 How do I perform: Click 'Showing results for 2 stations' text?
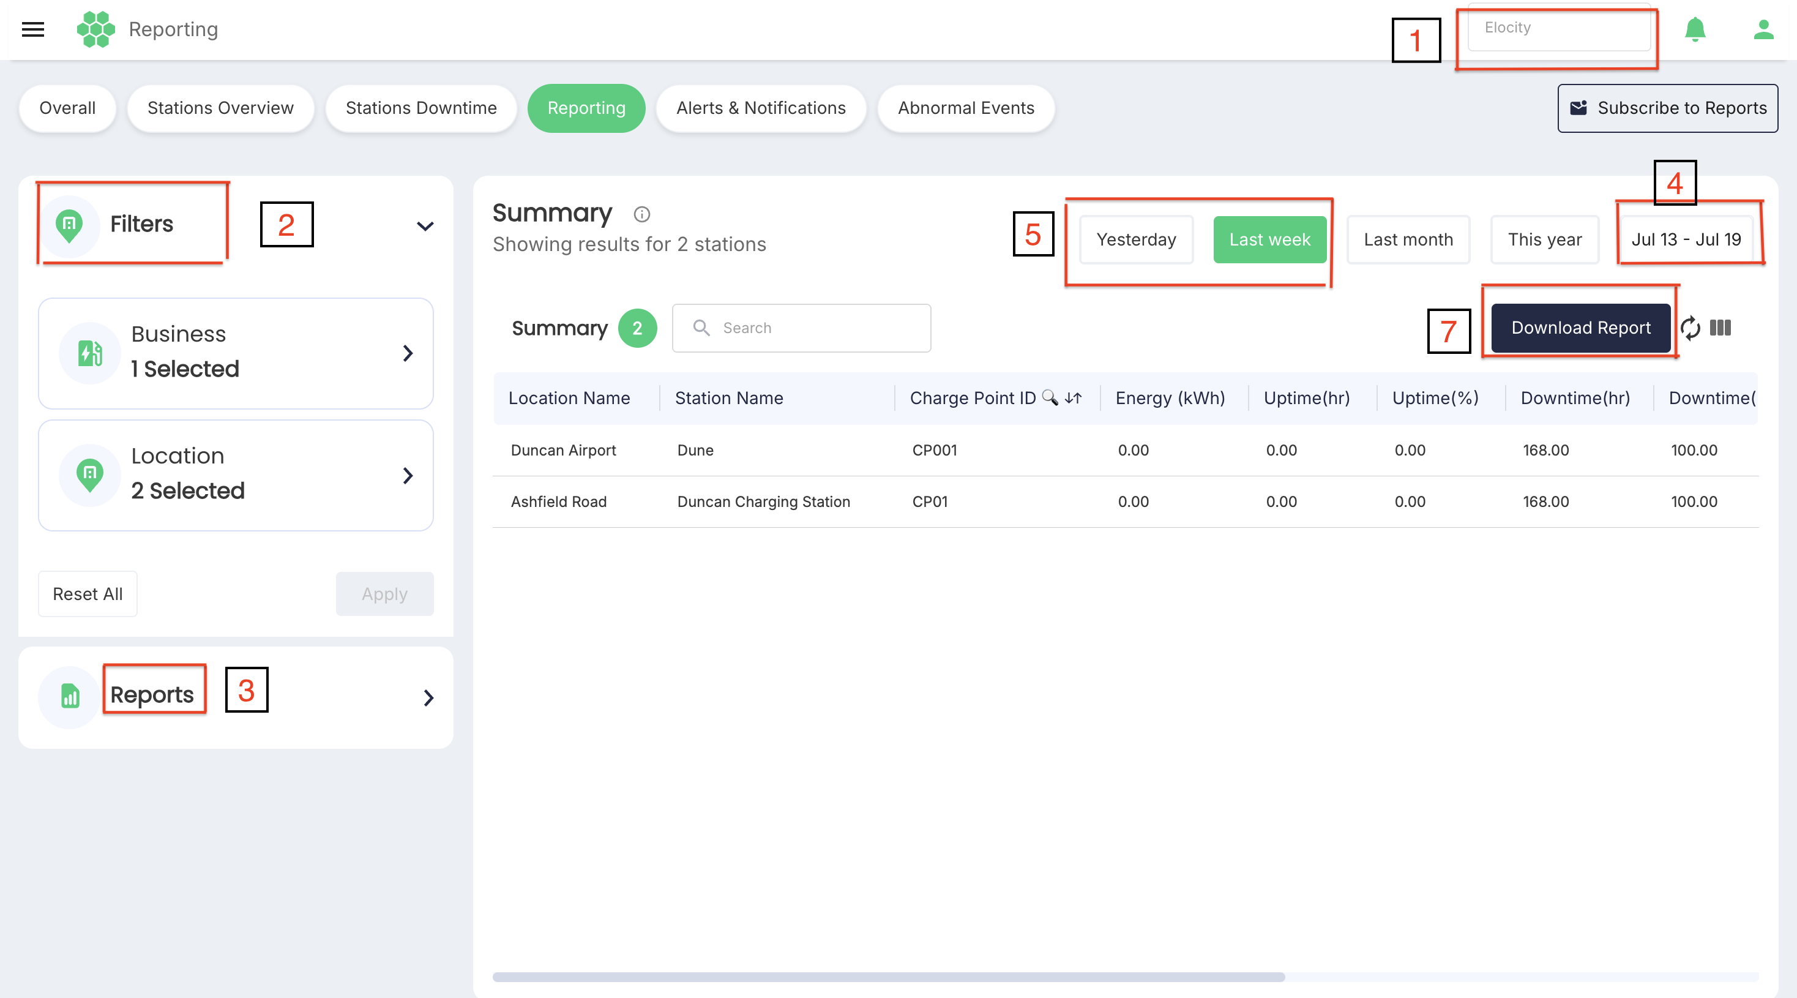(x=629, y=244)
